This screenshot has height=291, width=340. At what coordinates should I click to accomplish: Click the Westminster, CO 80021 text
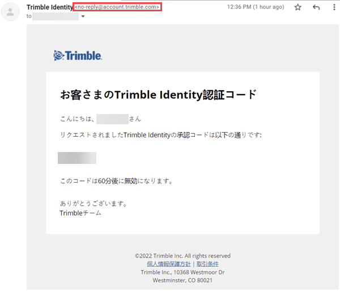click(182, 280)
